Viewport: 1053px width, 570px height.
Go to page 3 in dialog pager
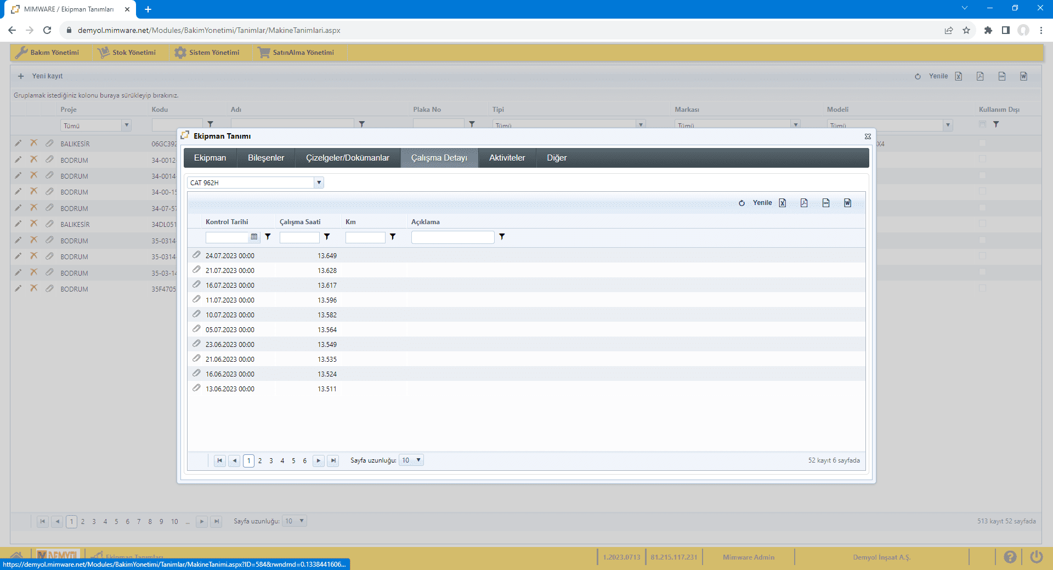click(x=271, y=461)
